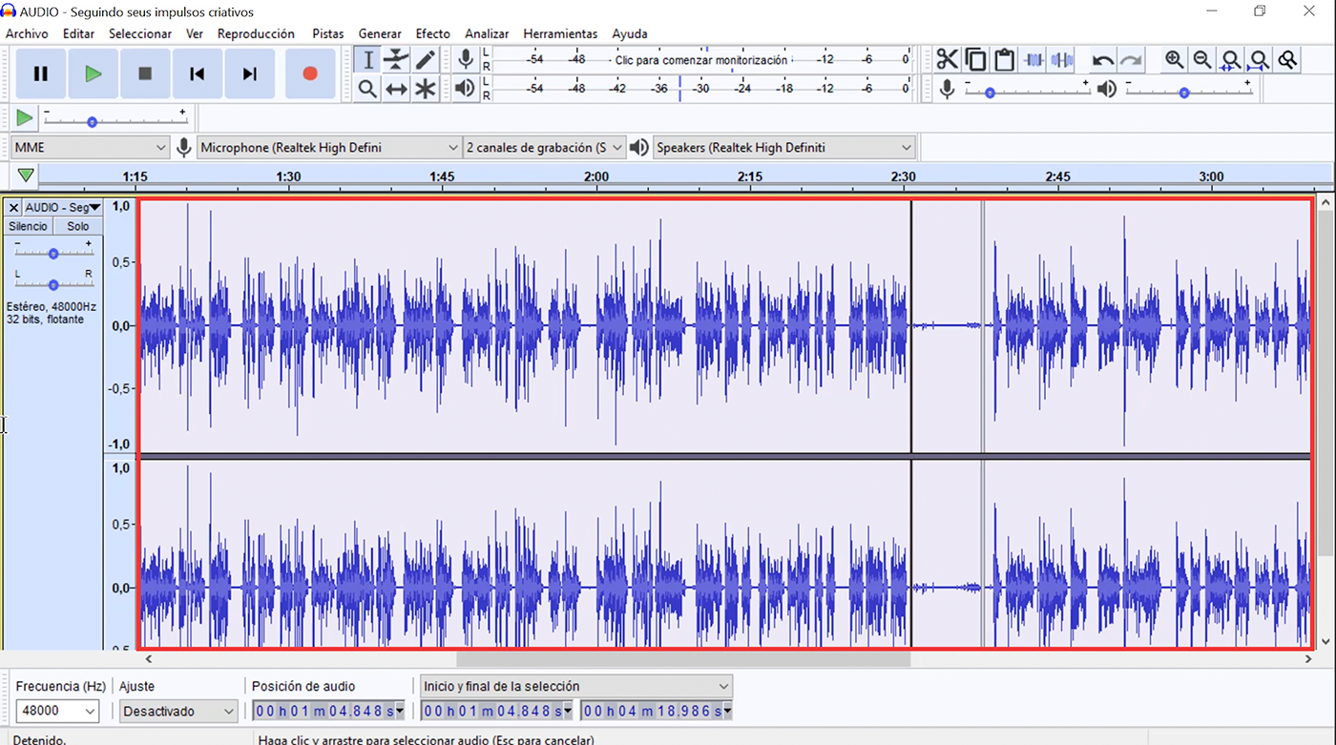Viewport: 1336px width, 745px height.
Task: Zoom out on the waveform
Action: 1202,60
